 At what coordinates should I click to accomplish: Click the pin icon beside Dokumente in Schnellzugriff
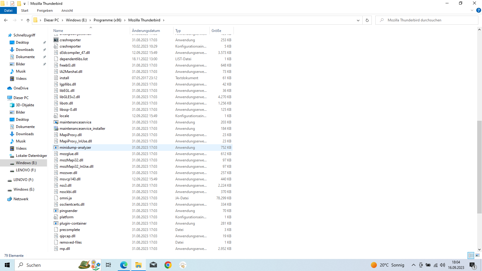[x=45, y=57]
